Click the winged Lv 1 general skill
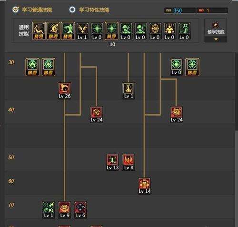Screen dimensions: 238x227 coord(82,31)
